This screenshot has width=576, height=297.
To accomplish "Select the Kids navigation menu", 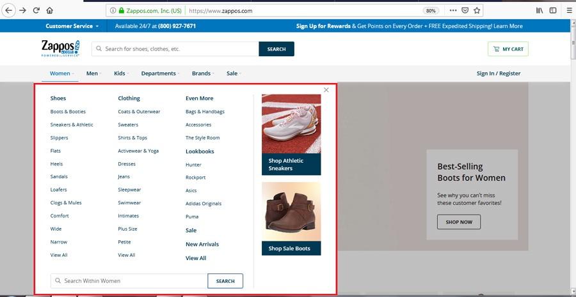I will coord(121,73).
